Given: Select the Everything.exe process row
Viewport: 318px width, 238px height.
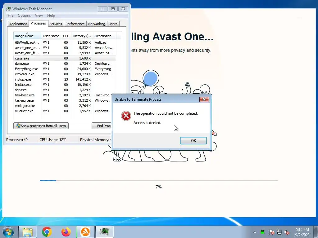Looking at the screenshot, I should [65, 69].
